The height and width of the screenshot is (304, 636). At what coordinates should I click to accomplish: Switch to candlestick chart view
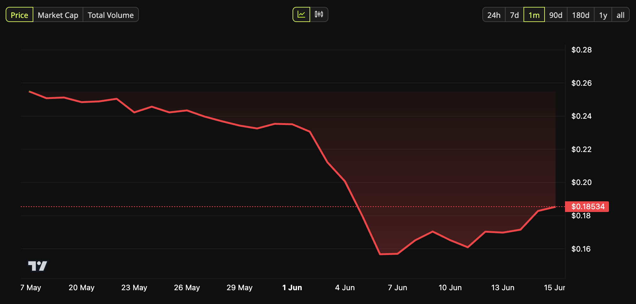tap(319, 14)
